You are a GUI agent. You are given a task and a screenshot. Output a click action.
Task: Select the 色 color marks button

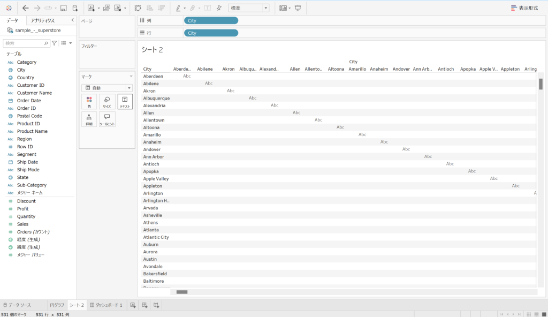(x=89, y=102)
